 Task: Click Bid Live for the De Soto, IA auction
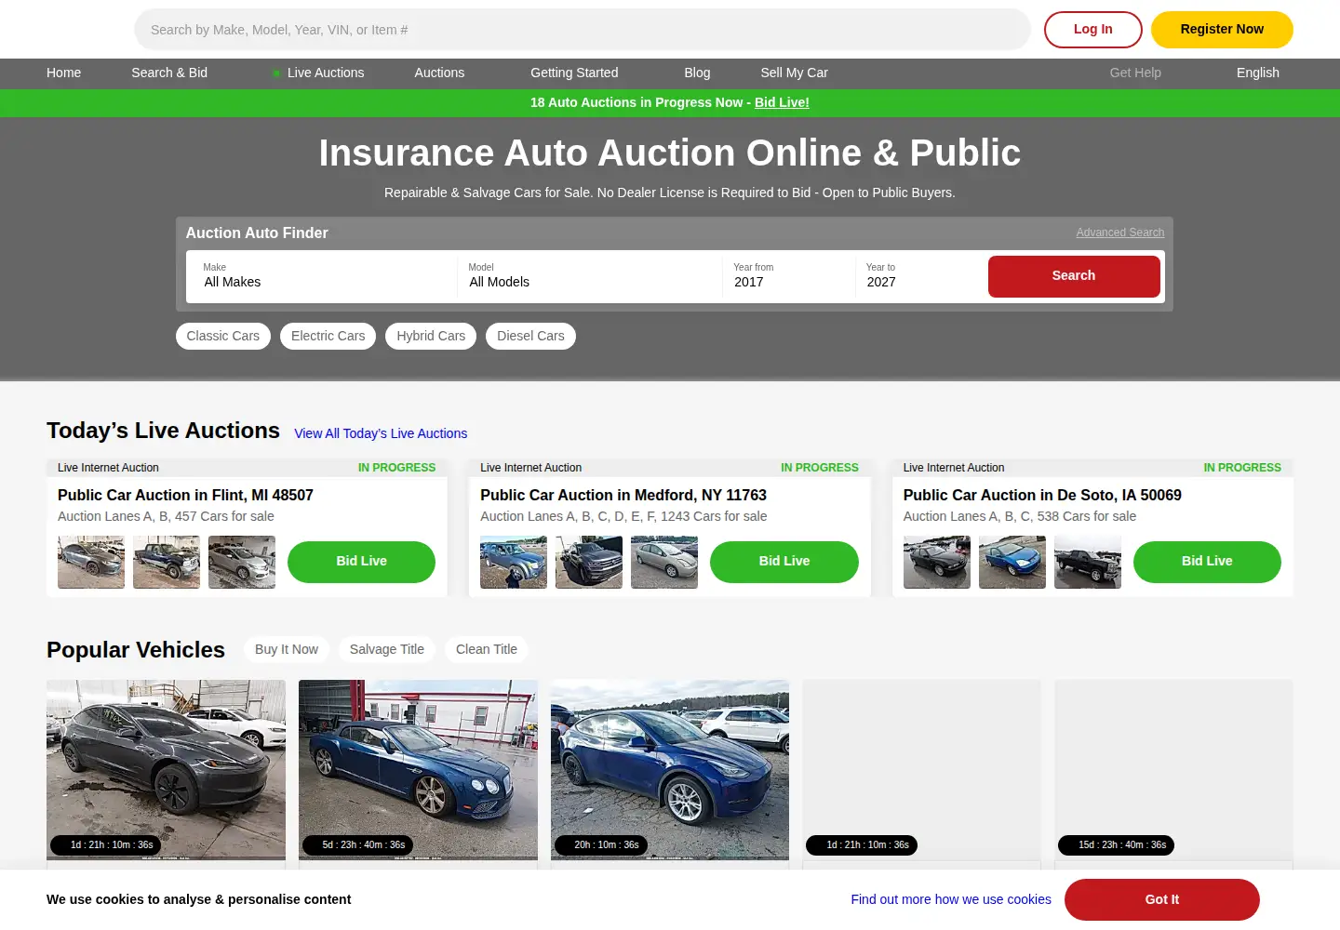[1207, 562]
